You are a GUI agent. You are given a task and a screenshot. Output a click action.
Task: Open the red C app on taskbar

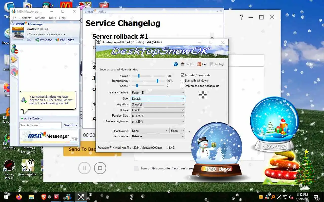[x=56, y=197]
